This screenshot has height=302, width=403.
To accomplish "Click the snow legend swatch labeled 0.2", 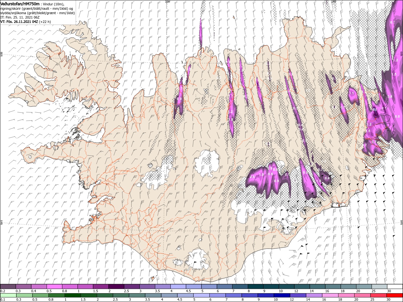I will tap(8, 287).
